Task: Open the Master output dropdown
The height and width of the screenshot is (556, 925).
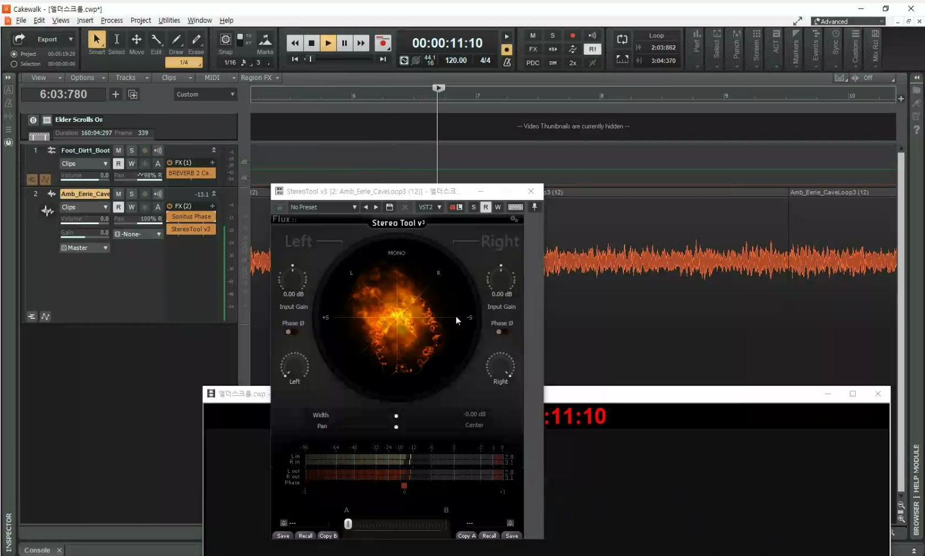Action: click(x=85, y=248)
